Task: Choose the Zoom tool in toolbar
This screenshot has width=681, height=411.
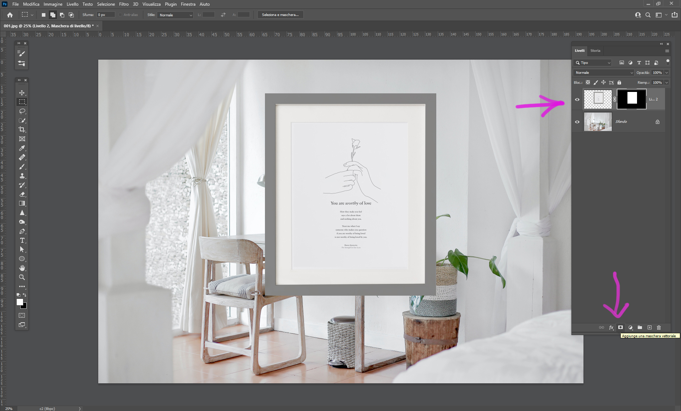Action: pyautogui.click(x=22, y=277)
